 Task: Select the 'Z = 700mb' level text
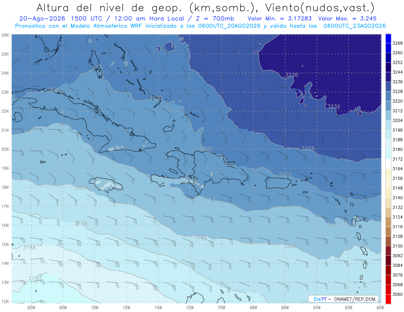point(213,19)
